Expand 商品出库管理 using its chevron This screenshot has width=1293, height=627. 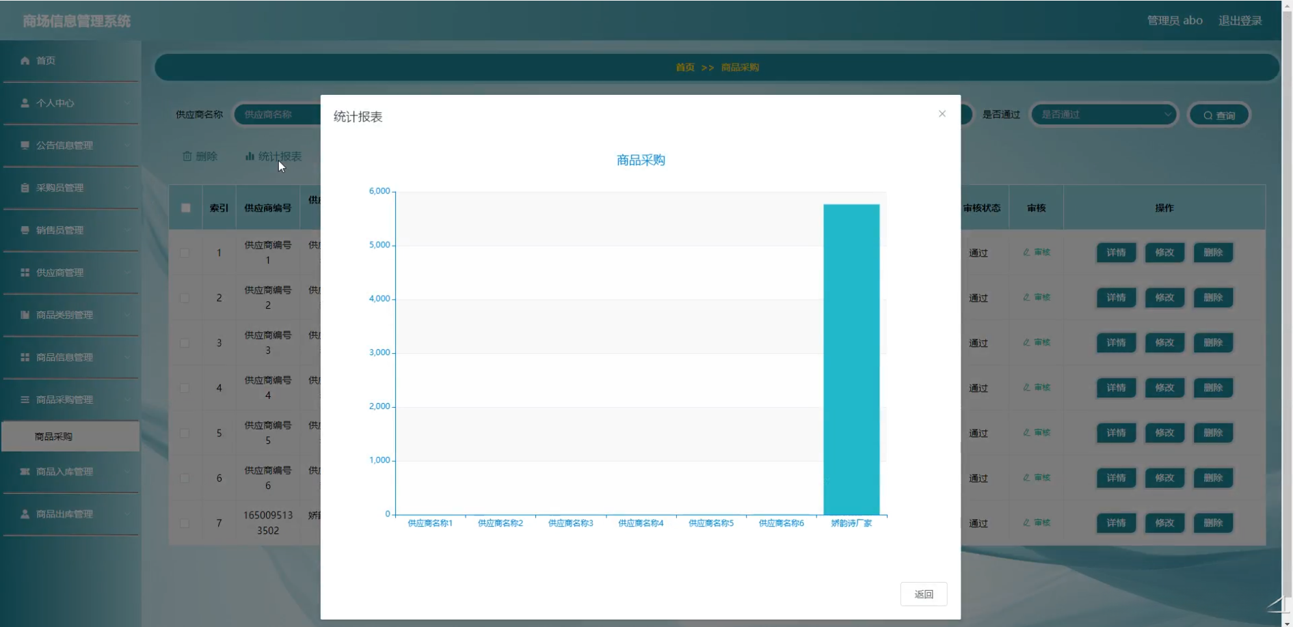(127, 514)
